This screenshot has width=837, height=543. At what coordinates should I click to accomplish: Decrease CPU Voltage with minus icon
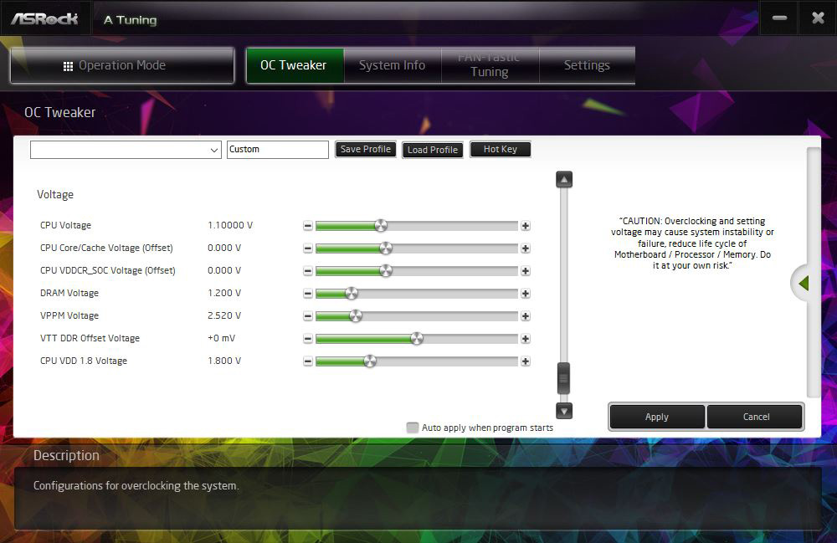[x=307, y=226]
